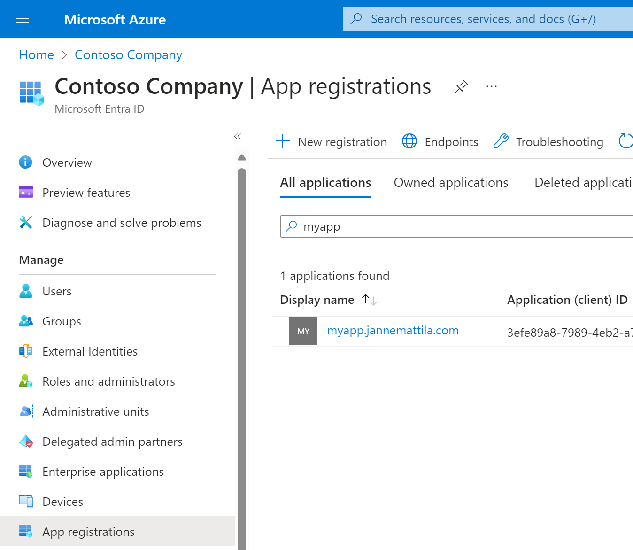Viewport: 633px width, 550px height.
Task: Open External Identities
Action: click(x=90, y=351)
